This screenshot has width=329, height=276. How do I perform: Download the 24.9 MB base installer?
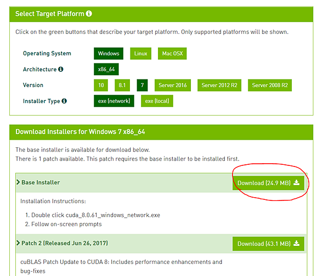268,183
